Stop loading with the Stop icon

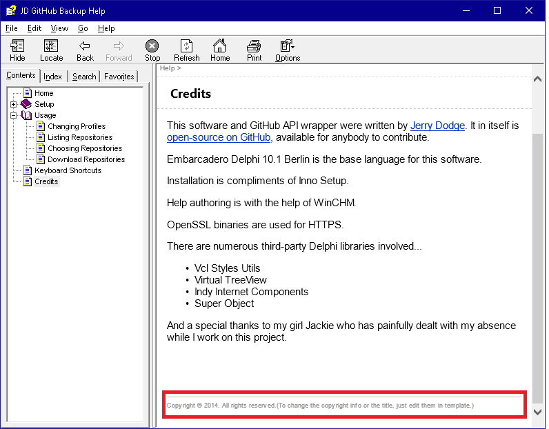point(152,46)
